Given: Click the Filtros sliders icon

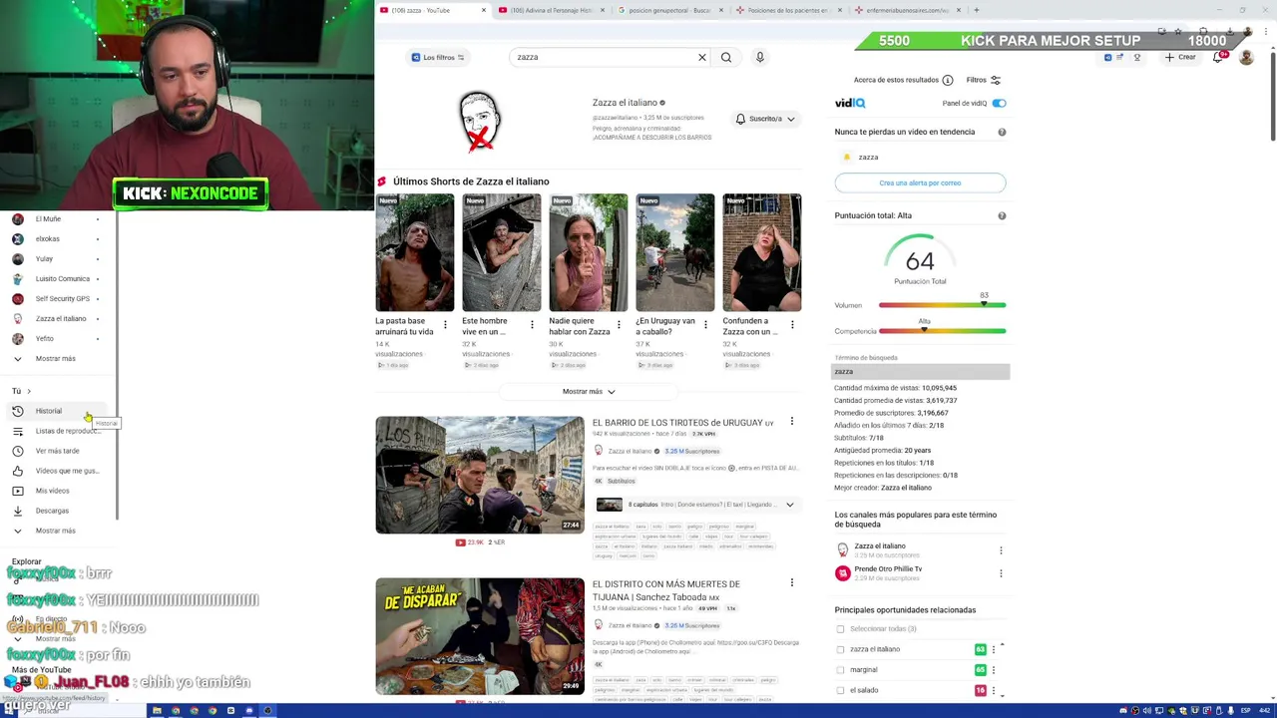Looking at the screenshot, I should coord(995,80).
